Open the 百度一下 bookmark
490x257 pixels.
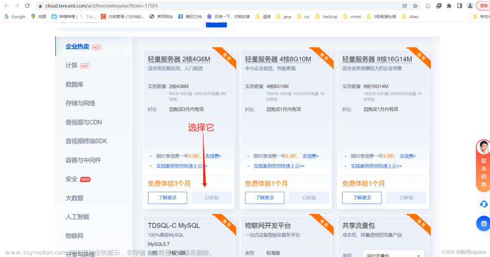228,17
